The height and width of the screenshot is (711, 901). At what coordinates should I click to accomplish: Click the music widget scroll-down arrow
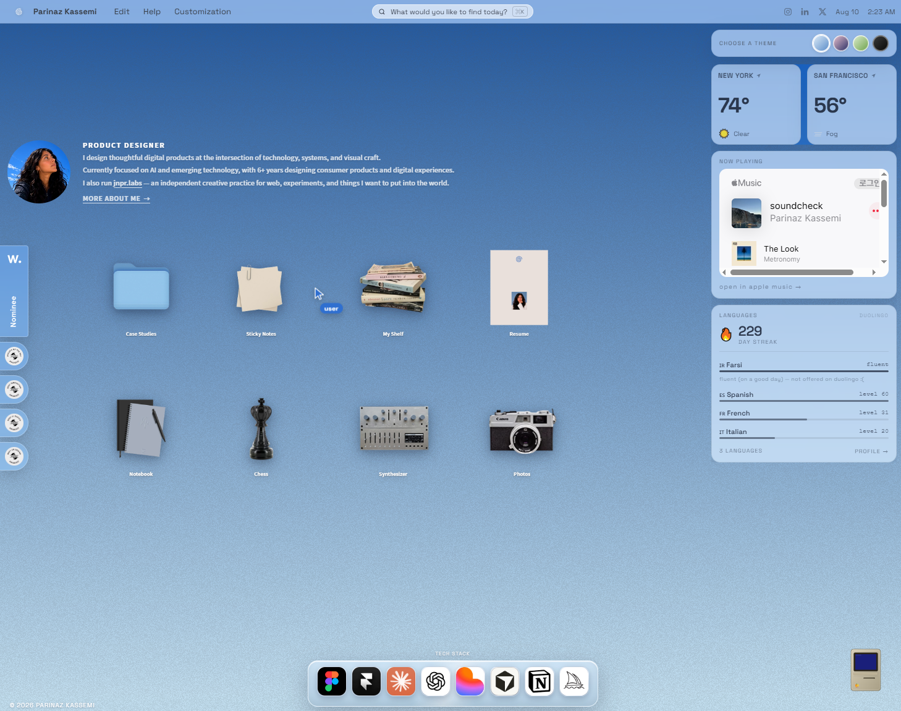(884, 262)
